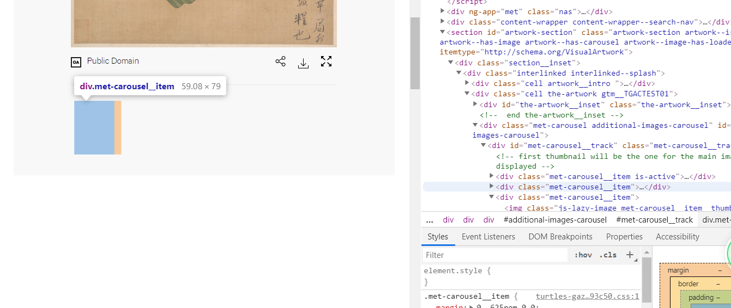Toggle the :hov element state panel

(583, 255)
